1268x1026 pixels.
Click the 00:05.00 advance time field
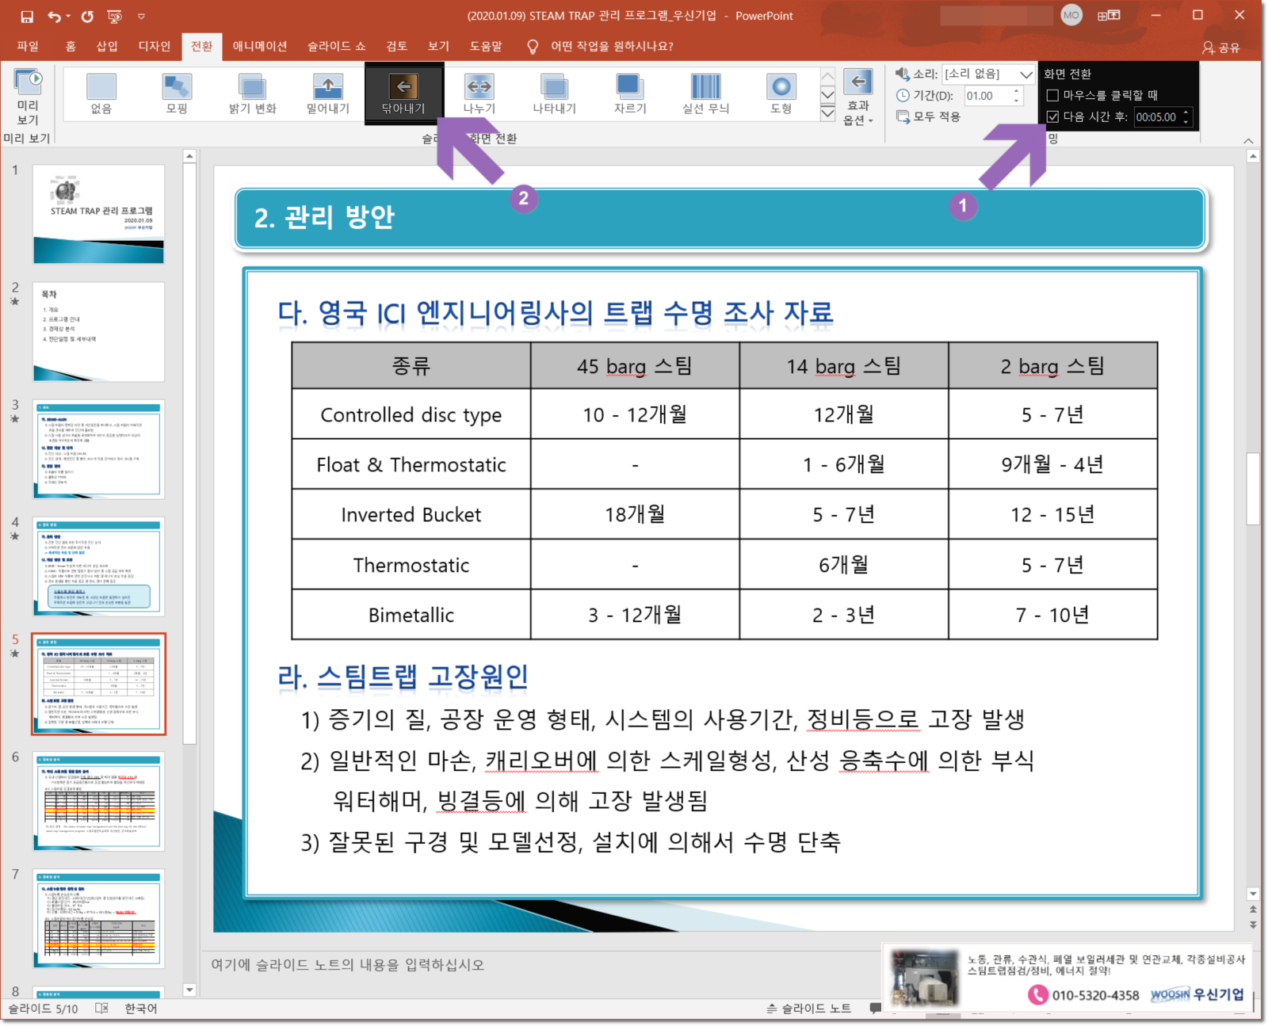tap(1156, 117)
